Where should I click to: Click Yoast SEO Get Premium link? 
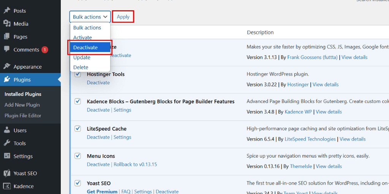click(x=102, y=191)
